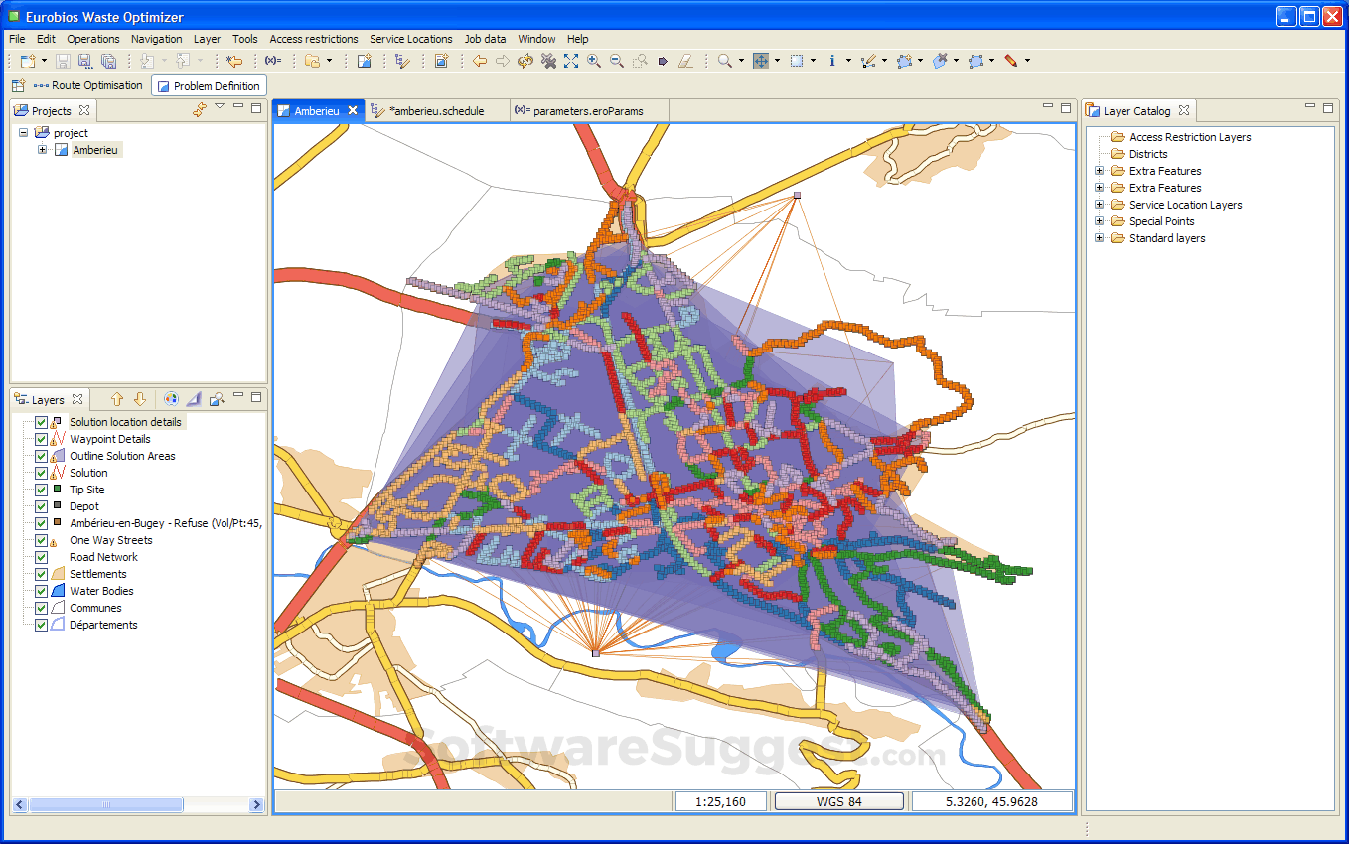Move layer down with the down arrow
This screenshot has width=1349, height=844.
pyautogui.click(x=140, y=399)
